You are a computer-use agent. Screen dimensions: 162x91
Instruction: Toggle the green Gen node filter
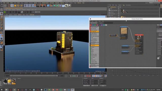95,25
